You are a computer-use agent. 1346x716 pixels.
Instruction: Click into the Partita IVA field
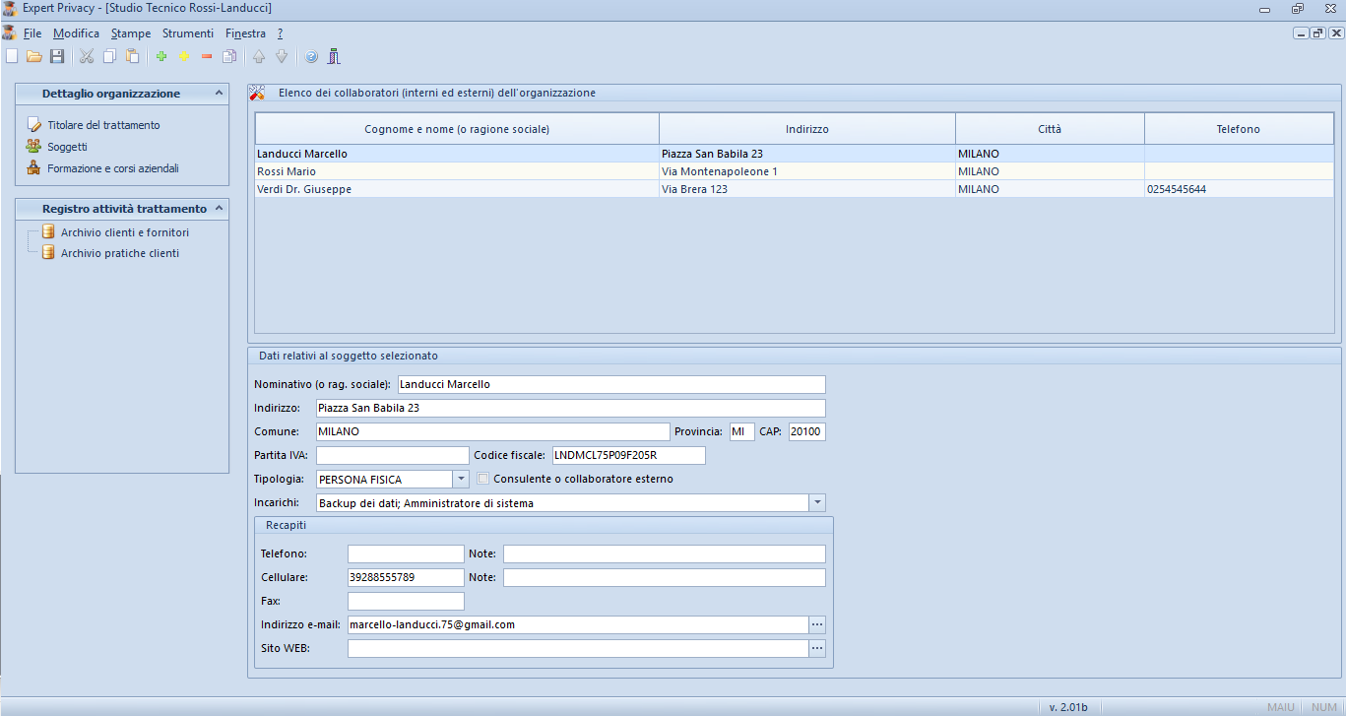(x=392, y=455)
